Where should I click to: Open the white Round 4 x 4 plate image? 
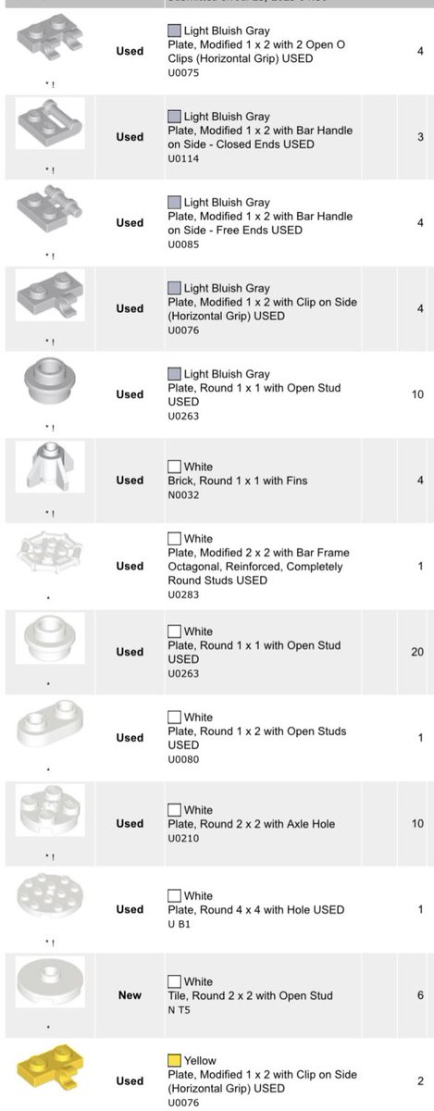pyautogui.click(x=50, y=896)
